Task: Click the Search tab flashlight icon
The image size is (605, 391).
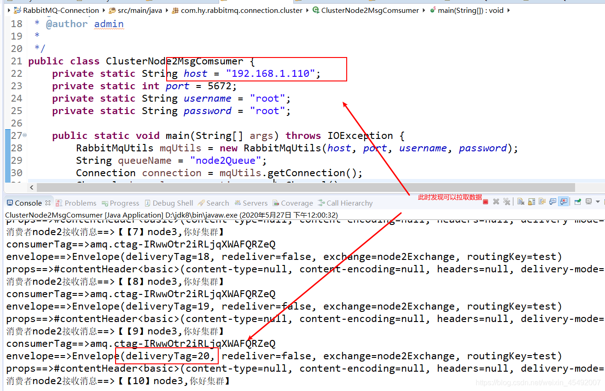Action: (201, 203)
